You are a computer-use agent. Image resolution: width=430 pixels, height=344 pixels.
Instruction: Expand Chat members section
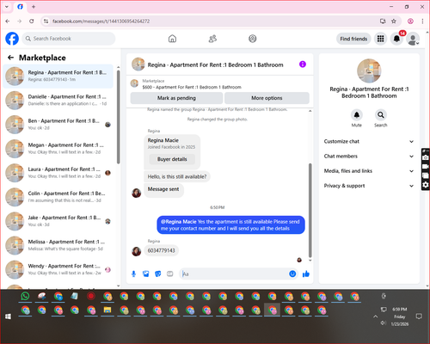(369, 157)
